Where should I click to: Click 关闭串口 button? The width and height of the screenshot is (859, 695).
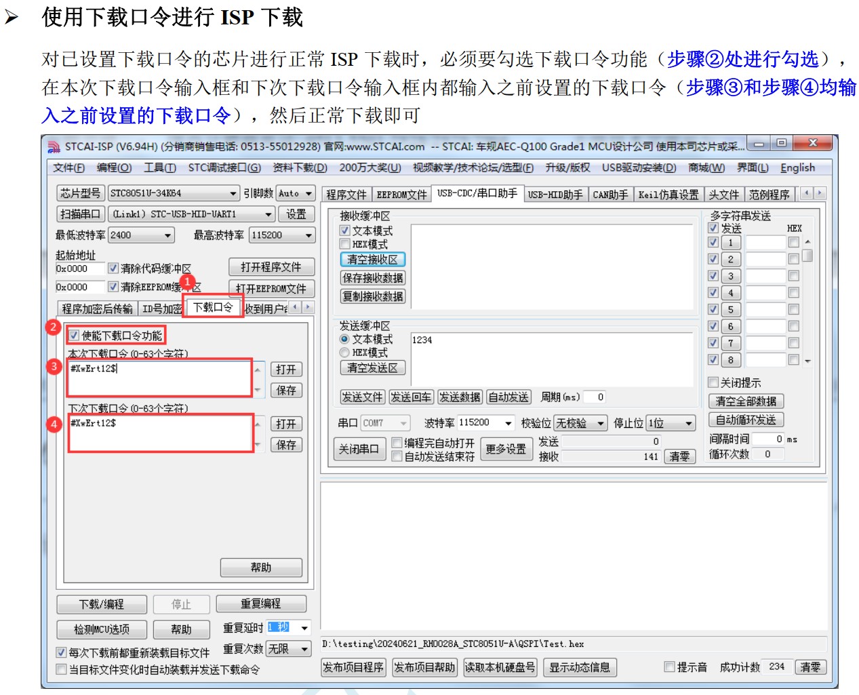coord(359,449)
